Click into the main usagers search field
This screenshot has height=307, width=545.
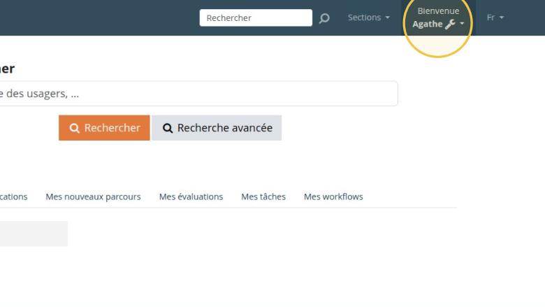[x=196, y=94]
